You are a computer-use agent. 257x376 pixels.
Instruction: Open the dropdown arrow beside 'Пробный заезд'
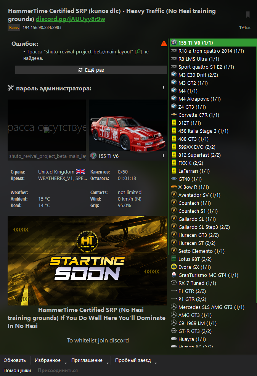[156, 363]
